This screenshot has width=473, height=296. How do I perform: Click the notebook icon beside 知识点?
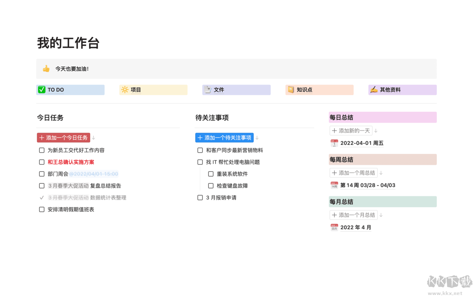(291, 90)
